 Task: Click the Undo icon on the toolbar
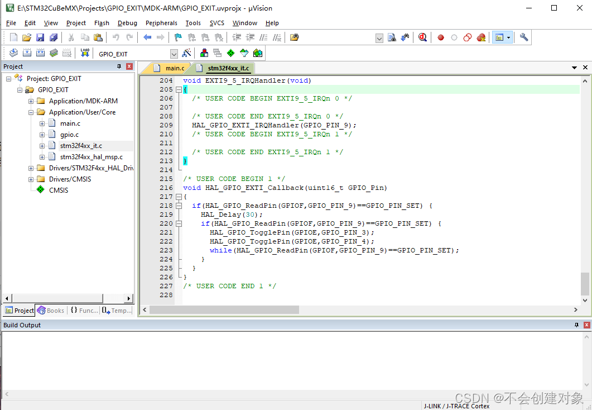point(116,37)
